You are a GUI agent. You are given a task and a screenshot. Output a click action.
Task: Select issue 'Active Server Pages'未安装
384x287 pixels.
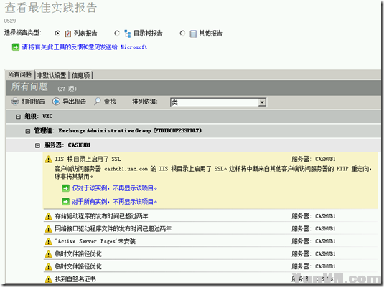coord(95,241)
